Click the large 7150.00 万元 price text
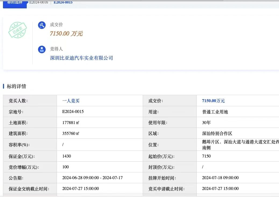The width and height of the screenshot is (279, 197). click(66, 34)
